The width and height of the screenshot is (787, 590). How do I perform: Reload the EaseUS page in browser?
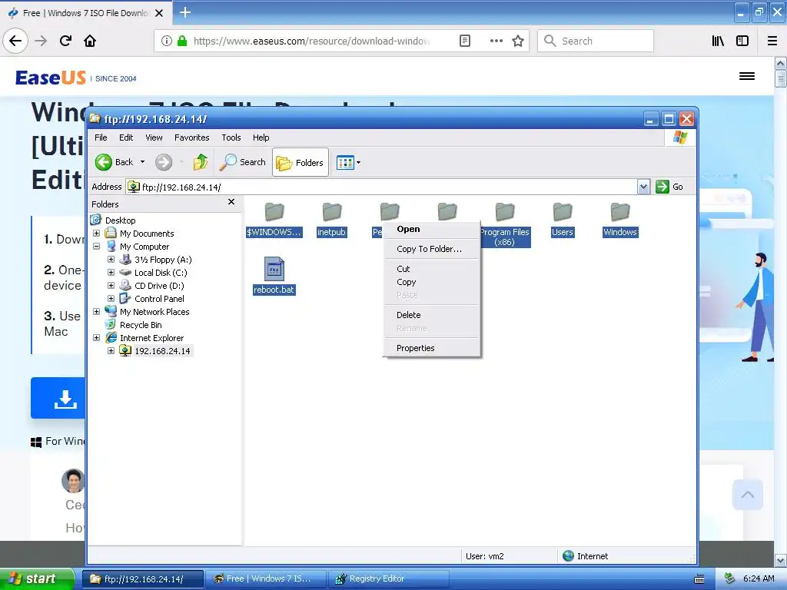tap(65, 41)
